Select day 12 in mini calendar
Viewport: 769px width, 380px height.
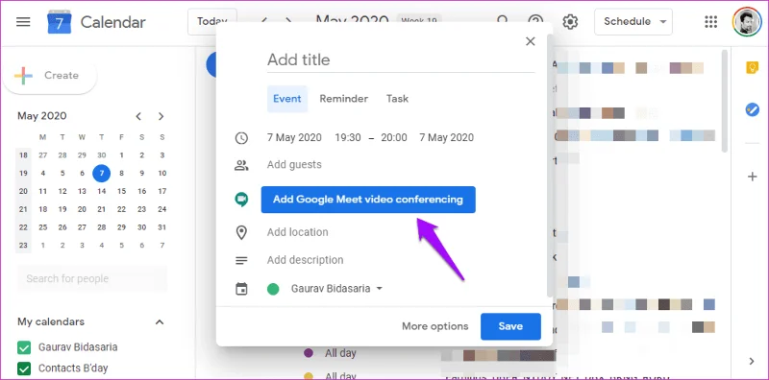coord(62,192)
